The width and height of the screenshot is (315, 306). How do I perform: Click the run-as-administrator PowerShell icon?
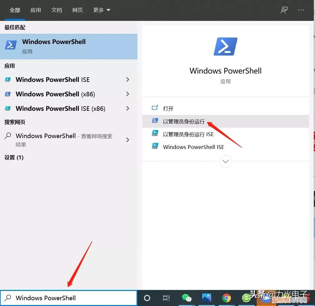[155, 121]
